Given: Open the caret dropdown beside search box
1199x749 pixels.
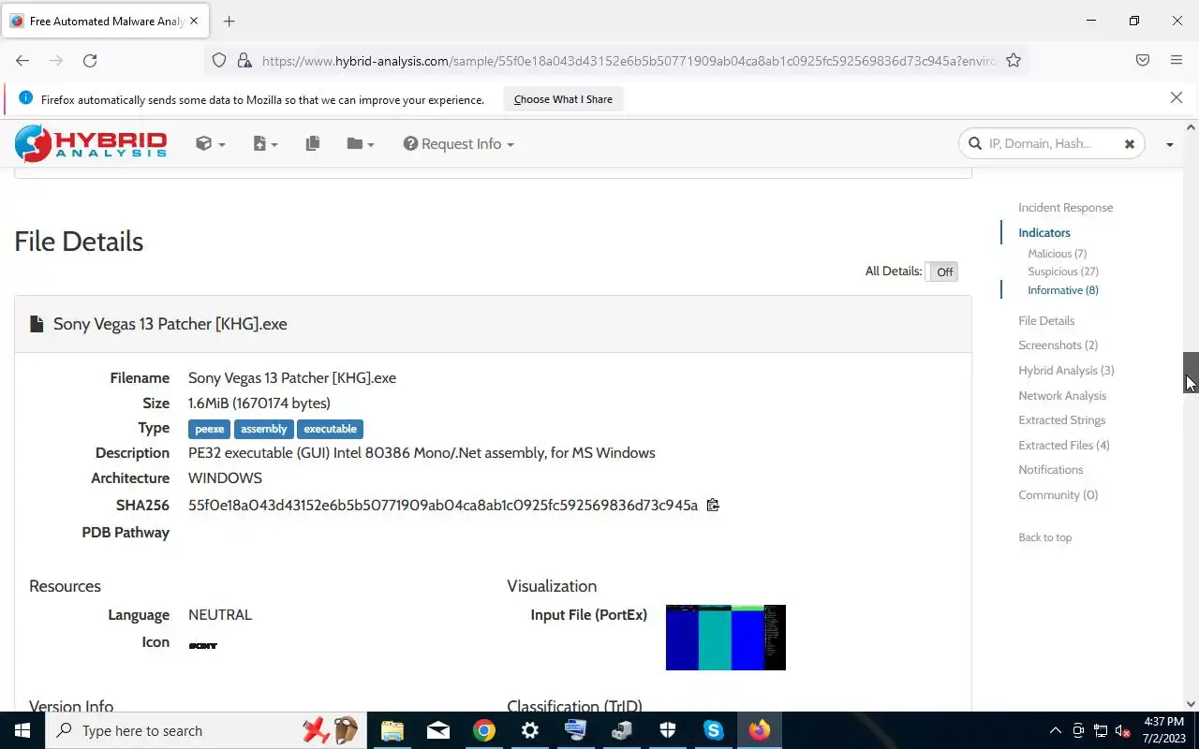Looking at the screenshot, I should (1169, 144).
